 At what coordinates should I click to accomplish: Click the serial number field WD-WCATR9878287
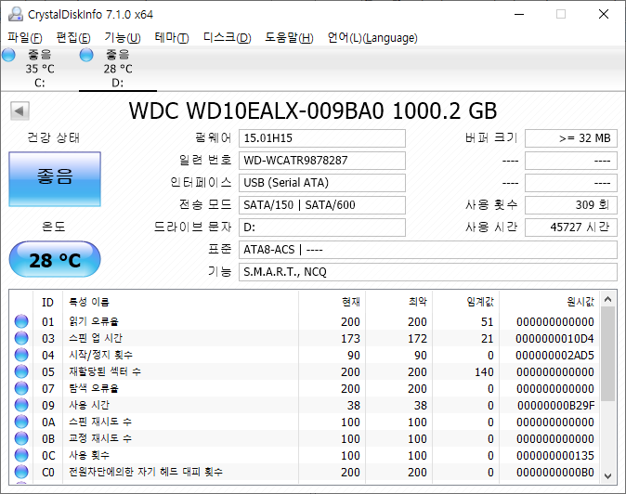(x=322, y=161)
